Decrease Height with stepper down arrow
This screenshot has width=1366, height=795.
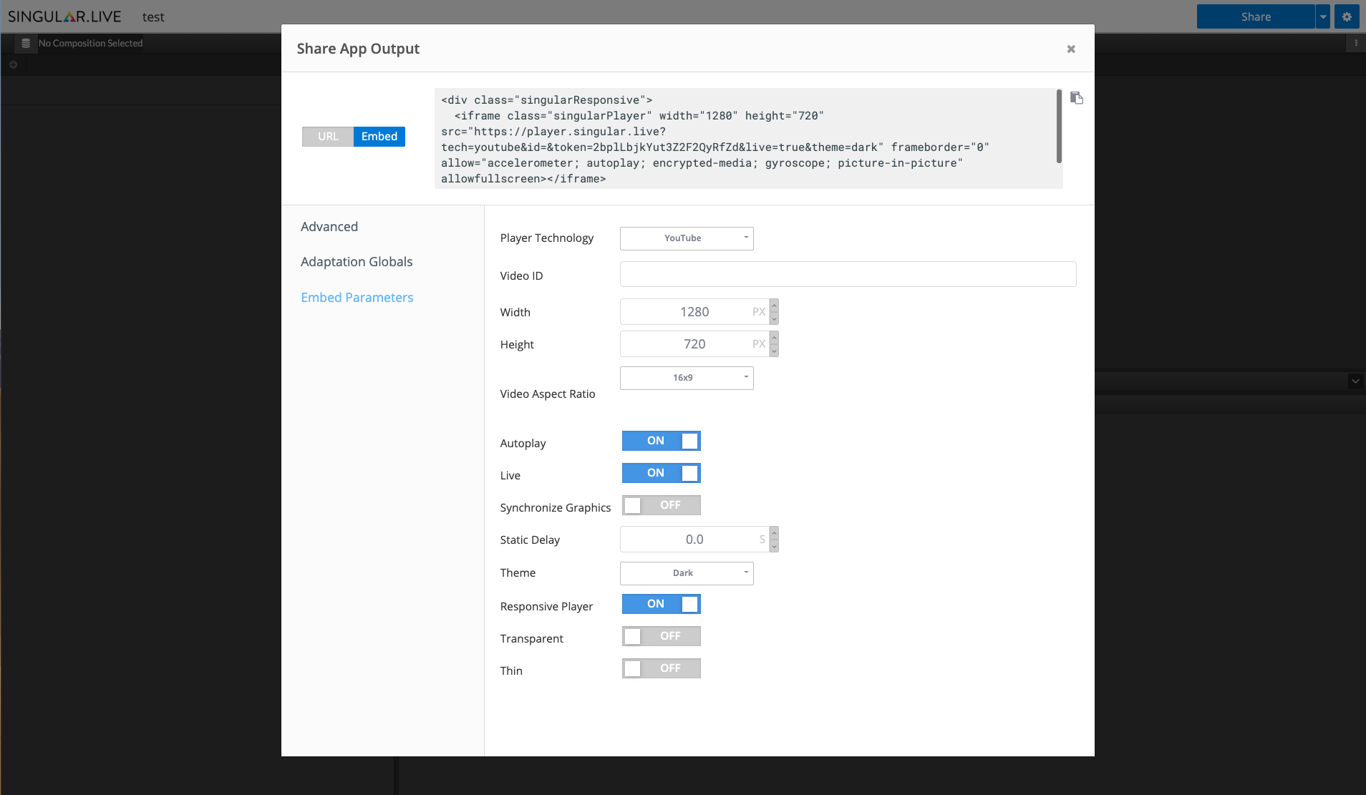(774, 351)
